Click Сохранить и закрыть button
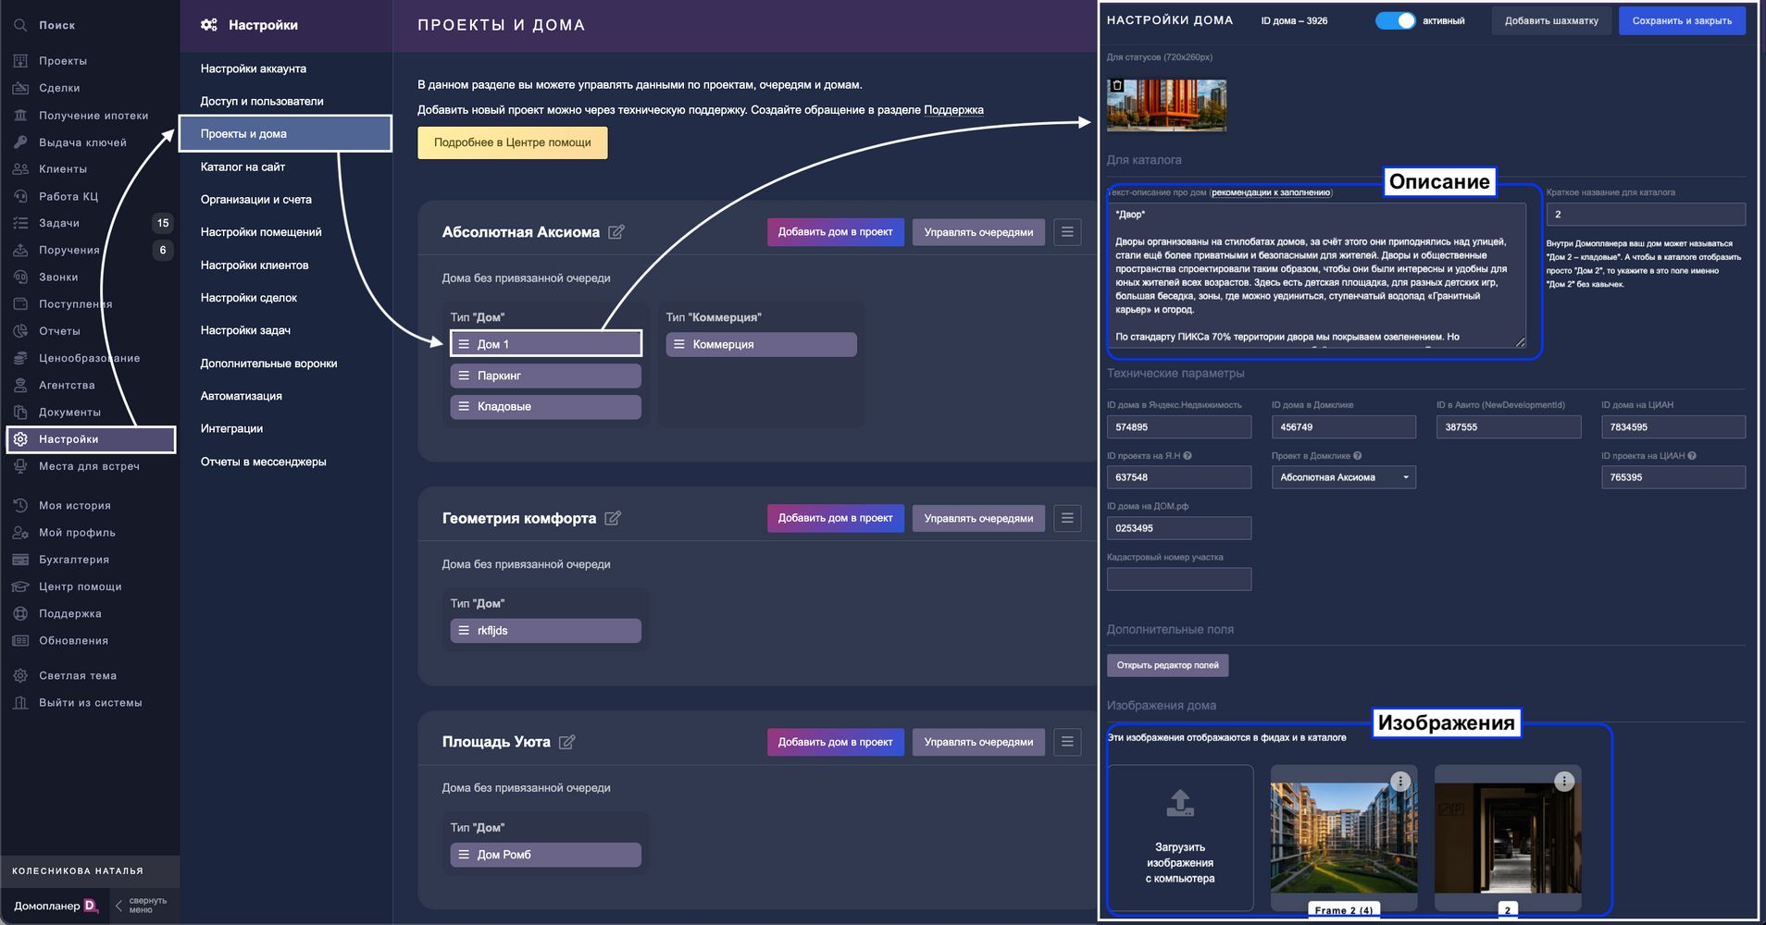The height and width of the screenshot is (925, 1766). [1682, 21]
